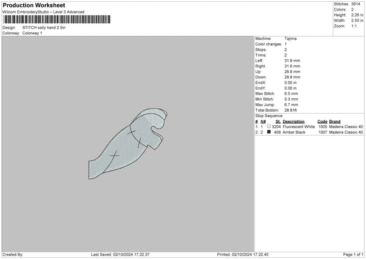Click the 'Colorway 1' value
366x259 pixels.
click(x=32, y=33)
